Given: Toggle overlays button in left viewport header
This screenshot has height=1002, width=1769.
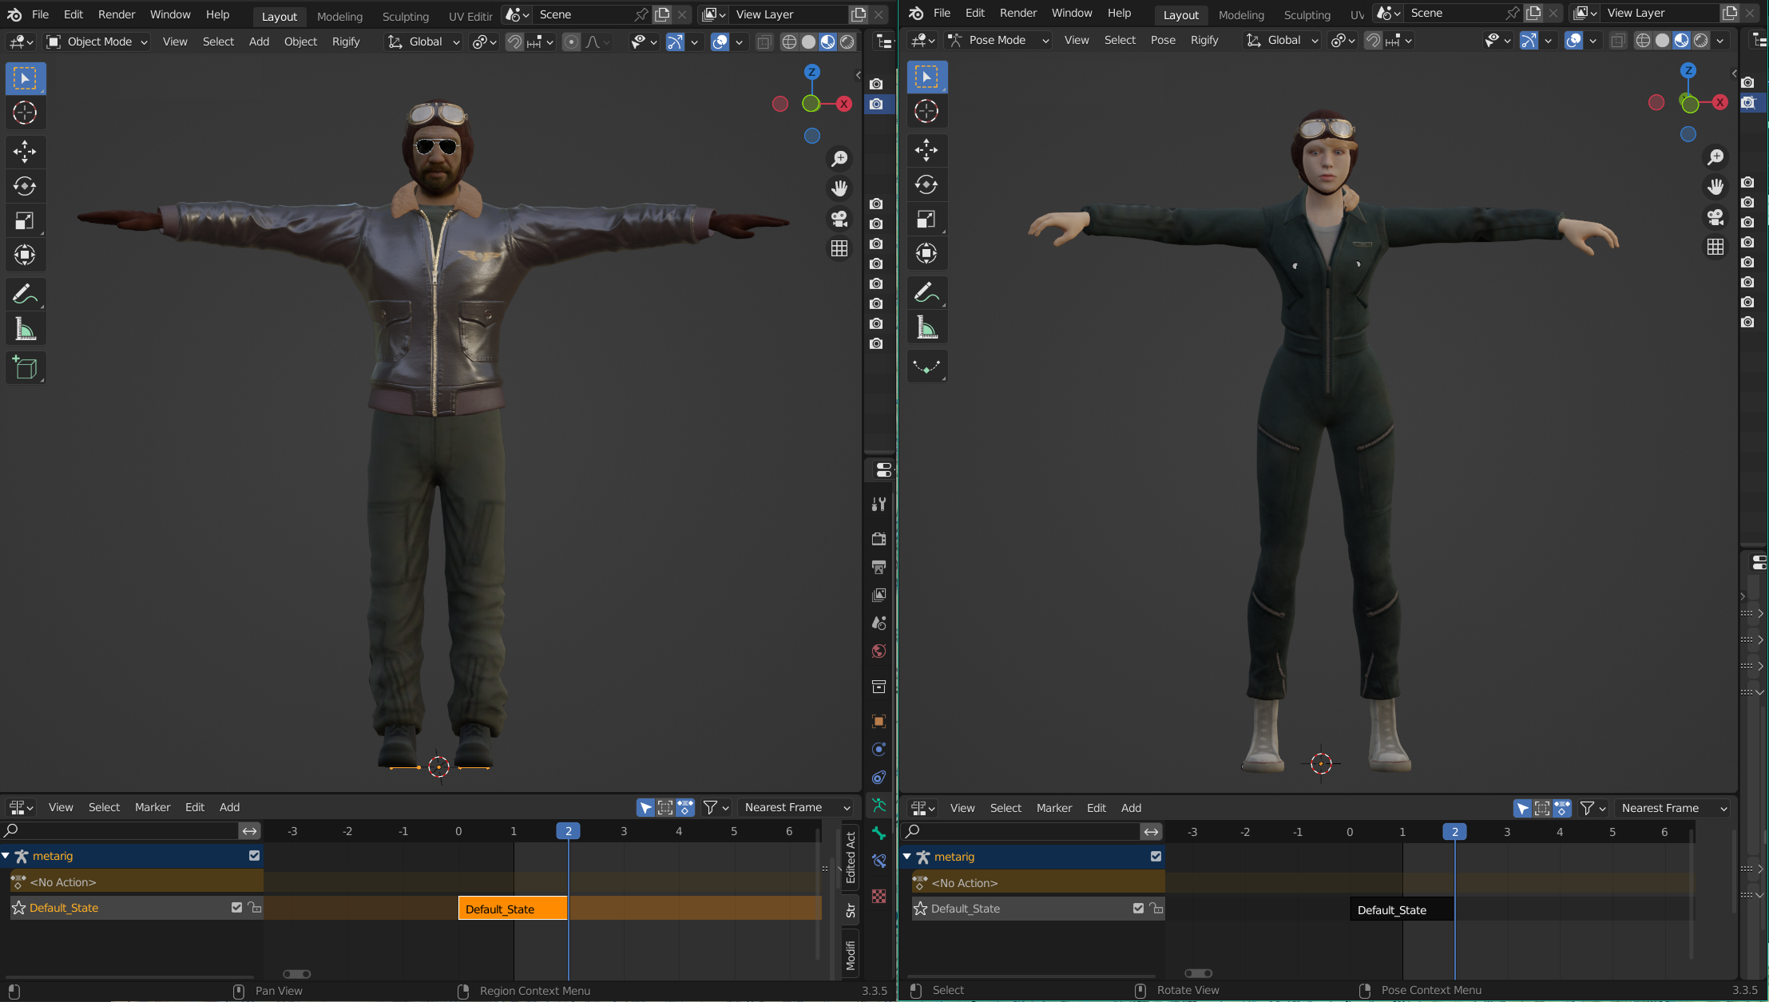Looking at the screenshot, I should coord(720,42).
